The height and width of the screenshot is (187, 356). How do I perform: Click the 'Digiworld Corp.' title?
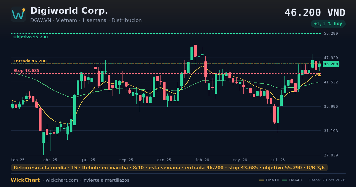click(x=69, y=11)
